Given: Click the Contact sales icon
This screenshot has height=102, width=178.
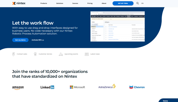Looking at the screenshot, I should [x=14, y=54].
